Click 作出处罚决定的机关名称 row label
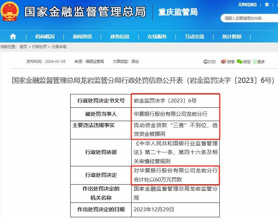This screenshot has width=278, height=219. [101, 193]
